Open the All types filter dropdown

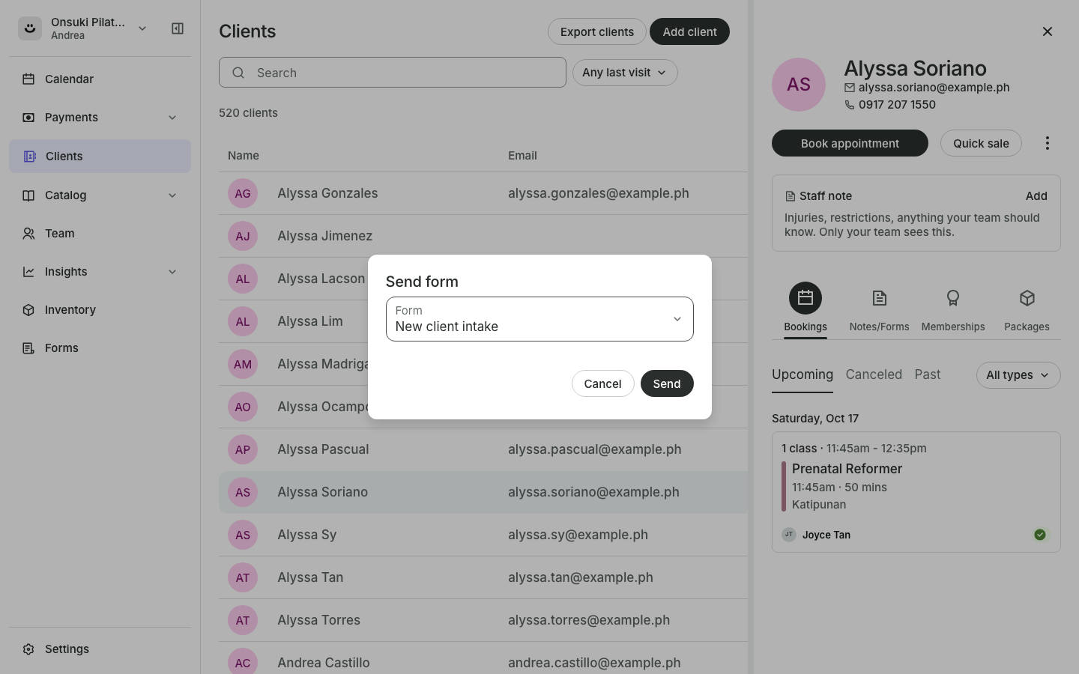[1018, 375]
